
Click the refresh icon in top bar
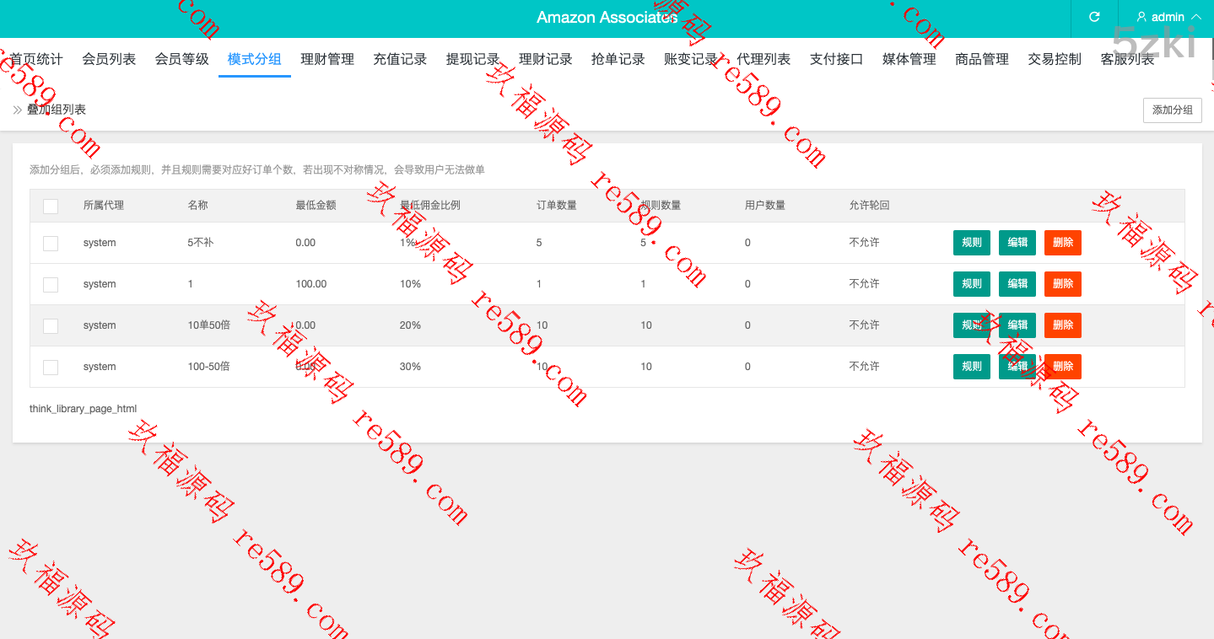tap(1094, 17)
